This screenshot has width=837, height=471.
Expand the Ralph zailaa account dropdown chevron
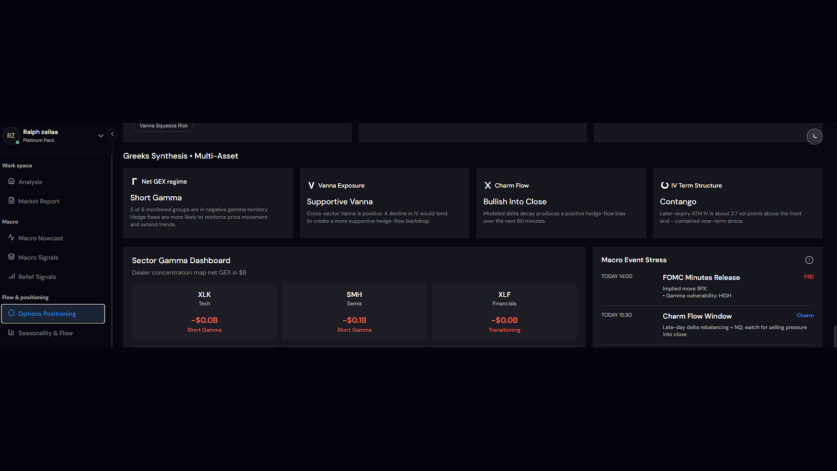click(x=101, y=136)
